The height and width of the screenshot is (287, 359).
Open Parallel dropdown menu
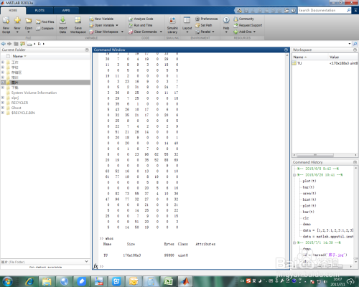213,32
